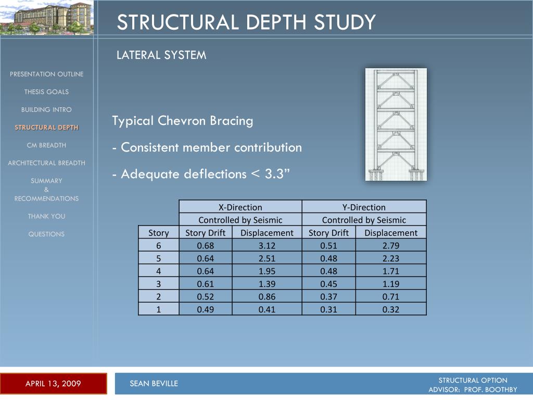Select story 4 row label
Viewport: 533px width, 400px height.
point(158,271)
